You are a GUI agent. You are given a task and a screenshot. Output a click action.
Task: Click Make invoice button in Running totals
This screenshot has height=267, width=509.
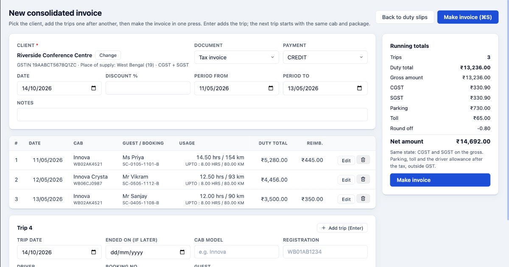[x=440, y=180]
